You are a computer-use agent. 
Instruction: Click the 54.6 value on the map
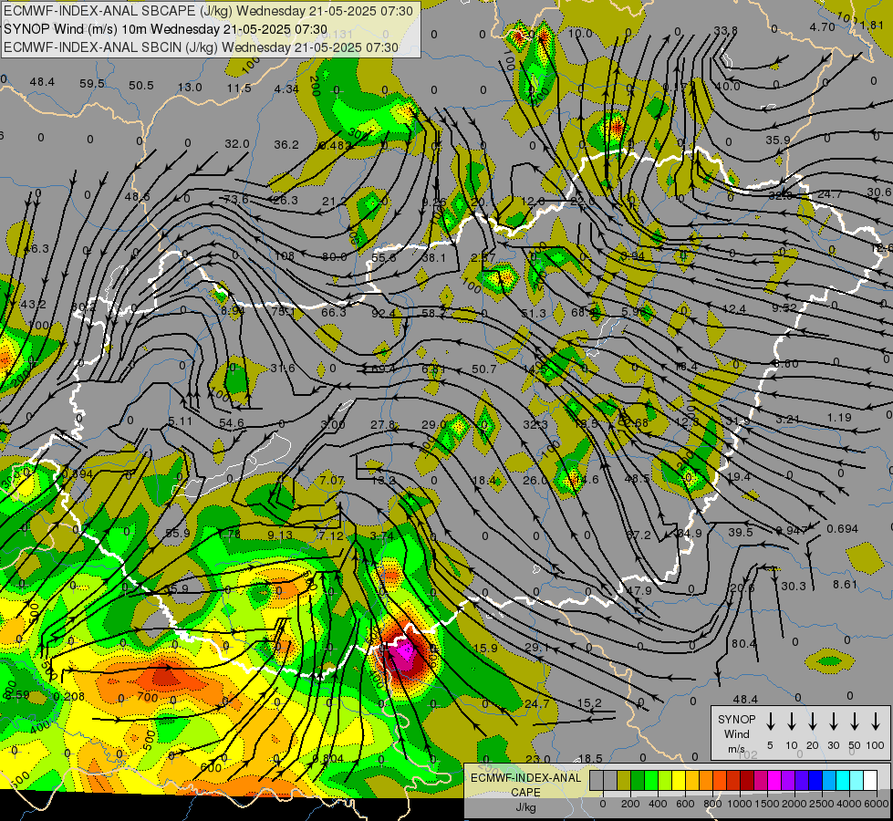[232, 423]
